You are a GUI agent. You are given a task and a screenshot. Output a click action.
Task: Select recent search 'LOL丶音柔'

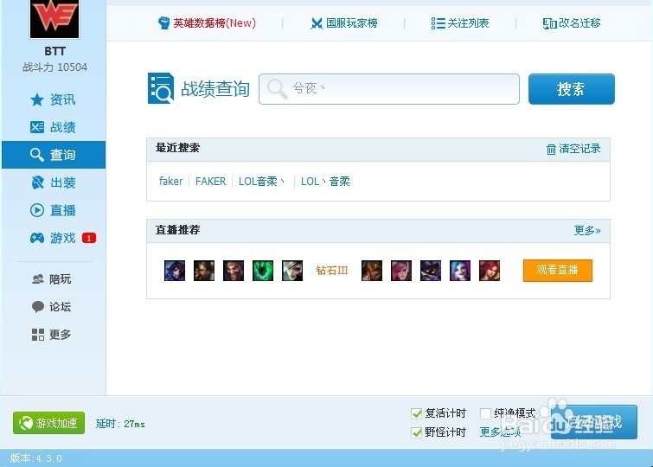(x=325, y=182)
